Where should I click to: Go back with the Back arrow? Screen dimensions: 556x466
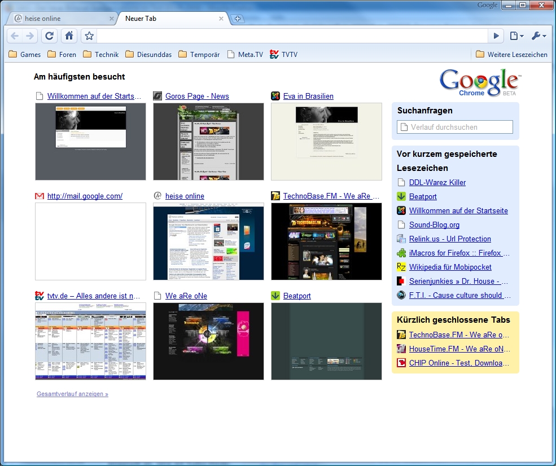point(15,36)
